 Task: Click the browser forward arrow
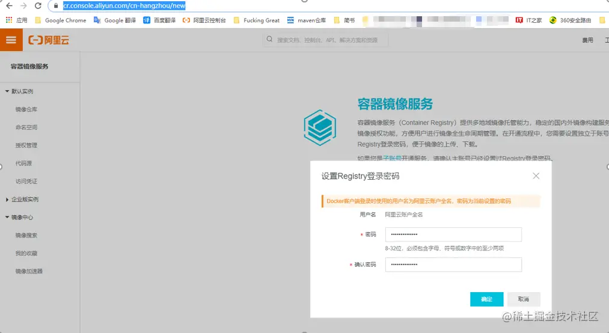[23, 6]
